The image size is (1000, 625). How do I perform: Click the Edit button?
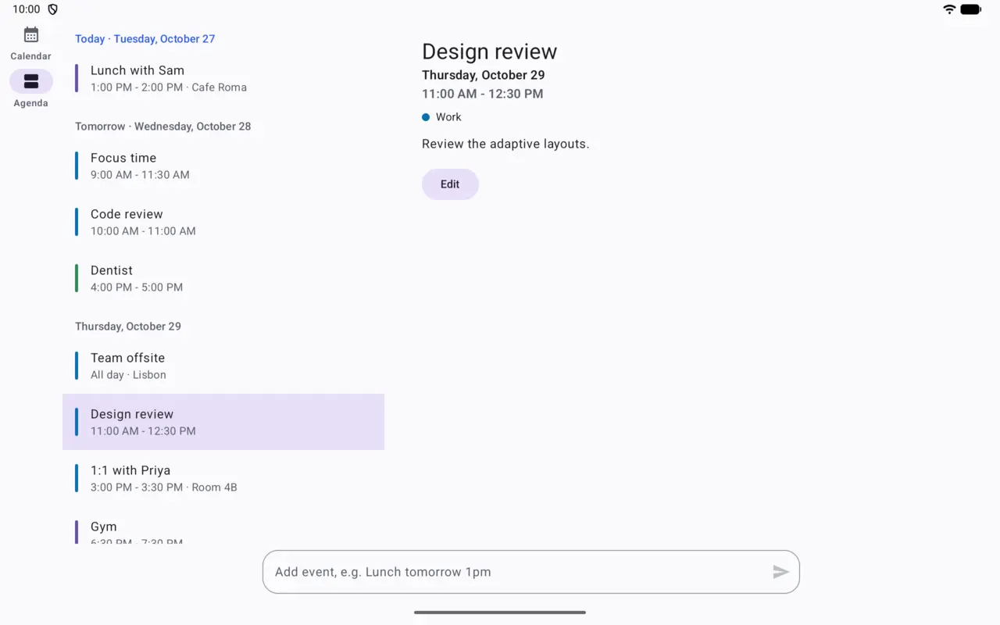click(450, 184)
